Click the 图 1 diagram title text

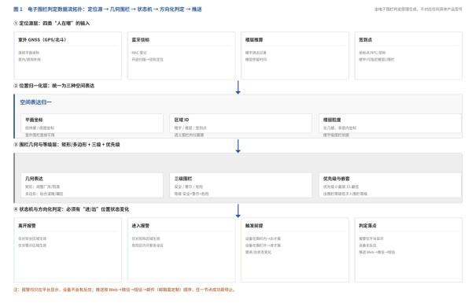(x=108, y=9)
